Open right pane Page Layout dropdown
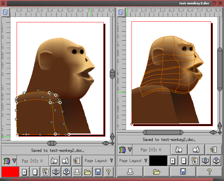 [x=133, y=161]
